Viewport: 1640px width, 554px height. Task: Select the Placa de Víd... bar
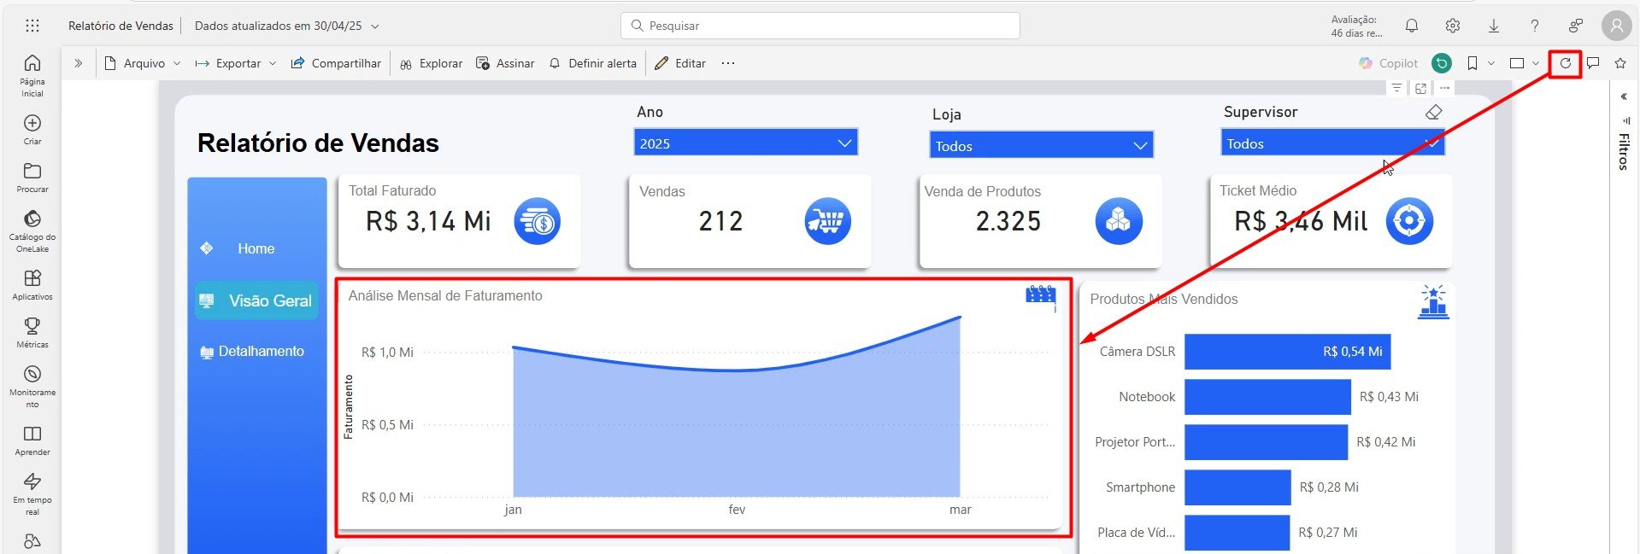(1237, 533)
